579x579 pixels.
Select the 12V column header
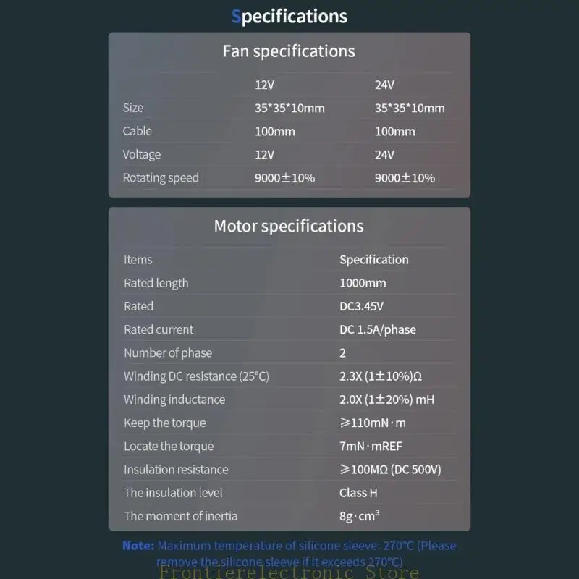pyautogui.click(x=264, y=85)
